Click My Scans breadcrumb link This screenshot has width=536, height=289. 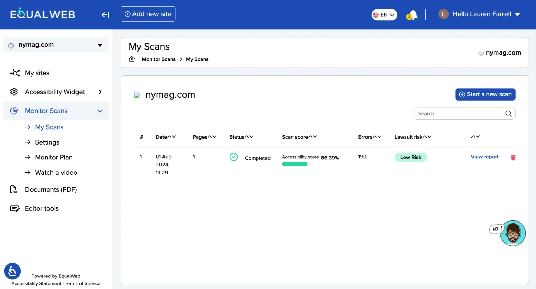click(197, 59)
